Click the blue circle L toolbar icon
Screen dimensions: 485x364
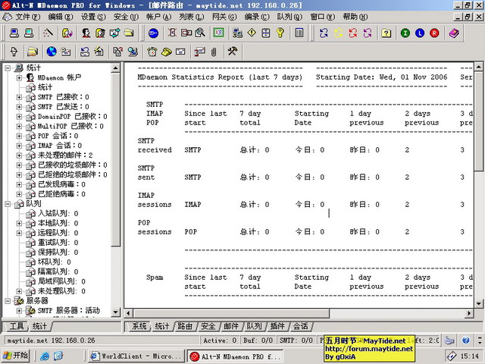click(420, 33)
